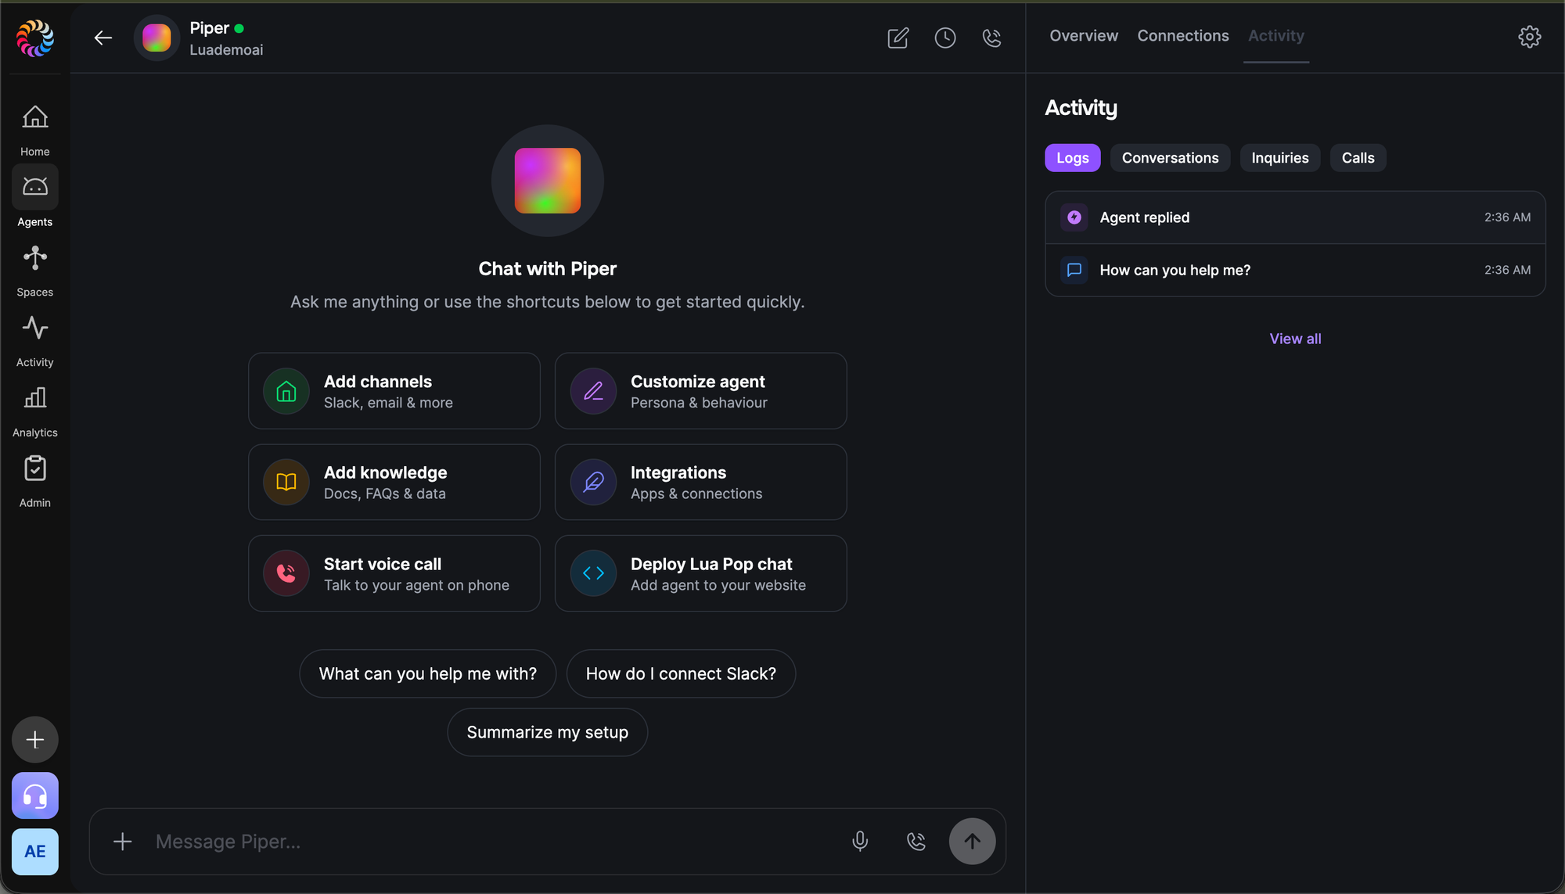Viewport: 1565px width, 894px height.
Task: Open settings gear icon
Action: (x=1530, y=37)
